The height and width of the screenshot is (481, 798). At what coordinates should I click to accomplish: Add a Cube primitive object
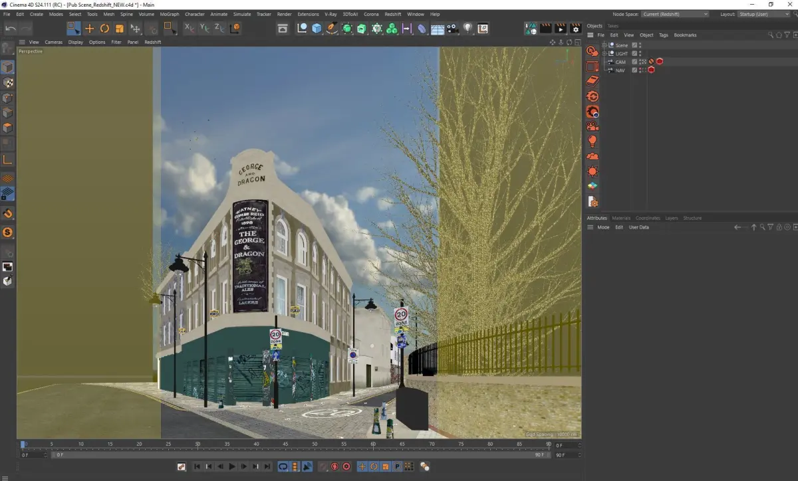click(317, 29)
